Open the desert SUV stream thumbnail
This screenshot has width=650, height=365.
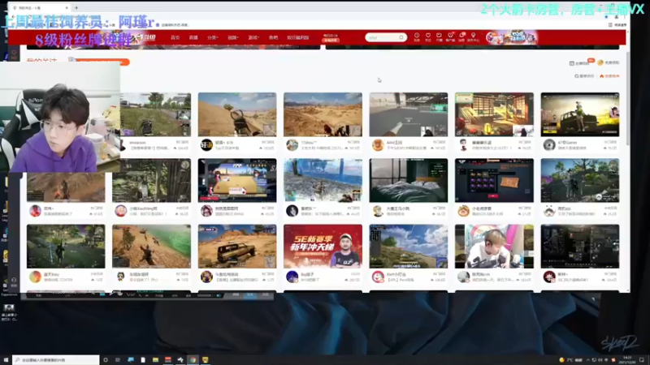coord(237,247)
